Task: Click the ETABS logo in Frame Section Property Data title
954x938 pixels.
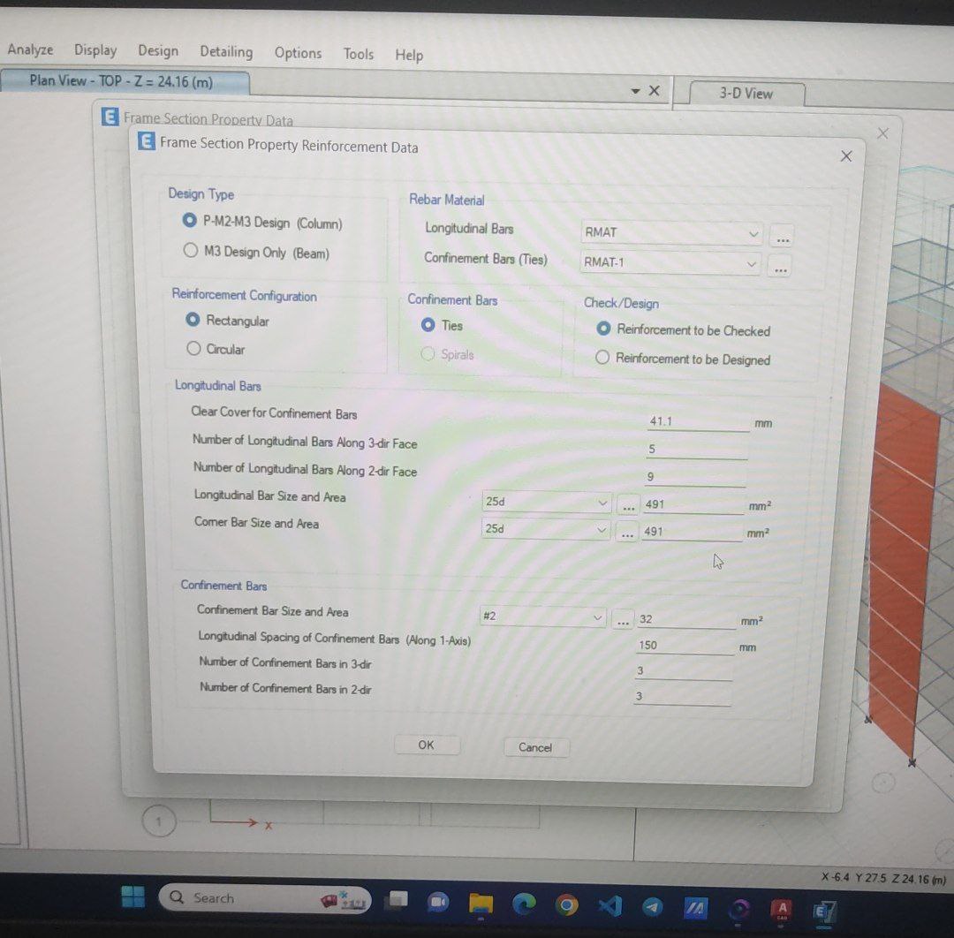Action: click(110, 117)
